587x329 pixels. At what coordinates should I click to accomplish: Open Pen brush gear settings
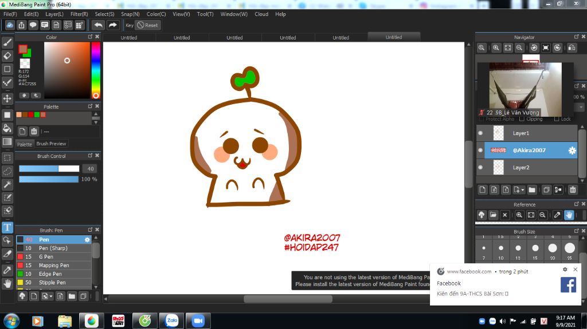pos(87,240)
